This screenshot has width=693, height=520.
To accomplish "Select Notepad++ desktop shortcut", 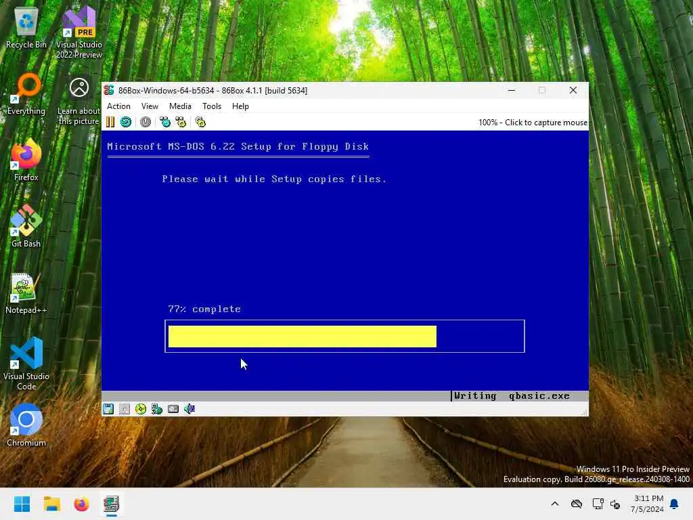I will pyautogui.click(x=26, y=293).
